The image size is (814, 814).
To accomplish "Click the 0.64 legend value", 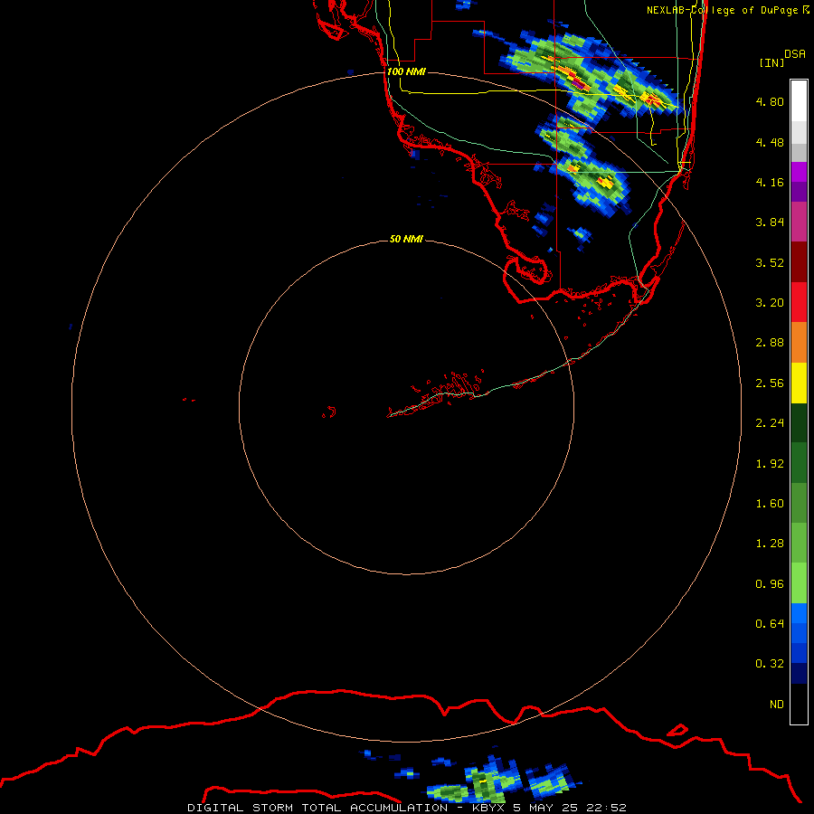I will (770, 624).
